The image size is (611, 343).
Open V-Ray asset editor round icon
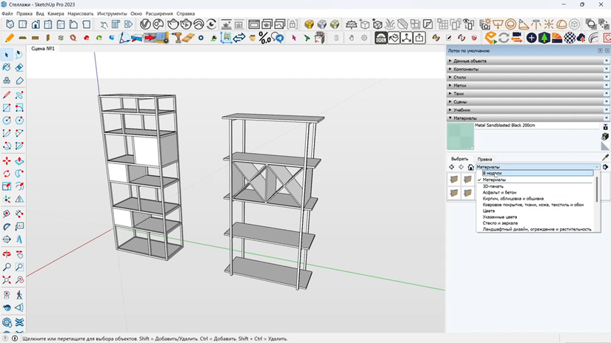(145, 24)
